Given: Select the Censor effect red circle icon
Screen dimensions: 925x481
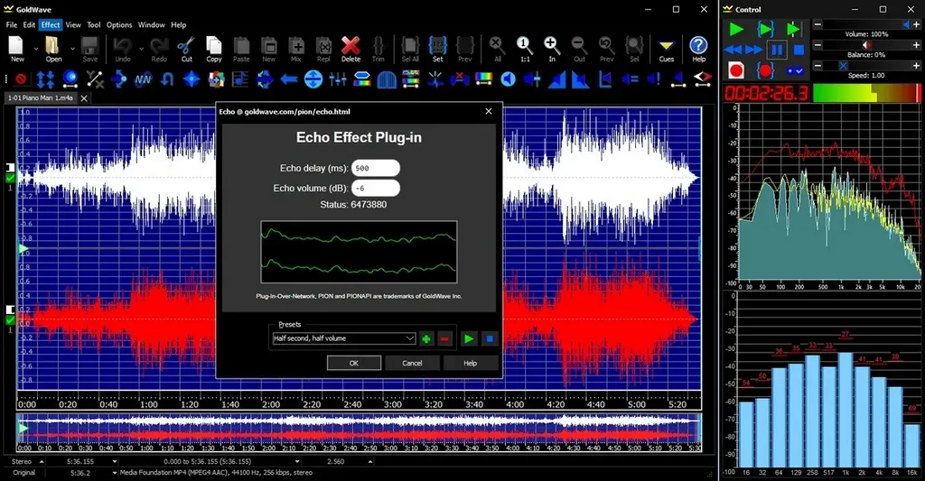Looking at the screenshot, I should [21, 79].
